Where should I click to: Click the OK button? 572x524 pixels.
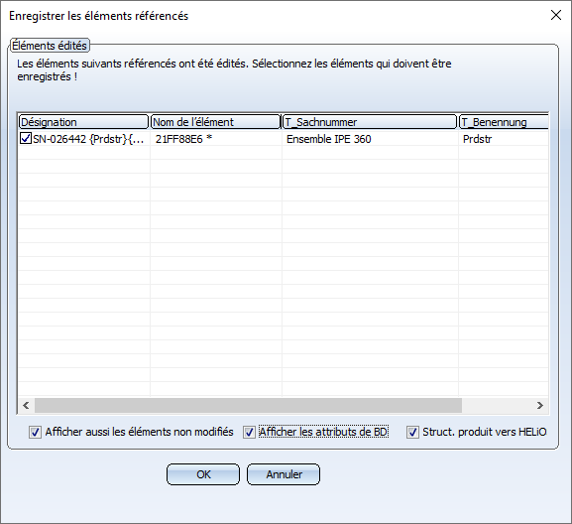[203, 474]
